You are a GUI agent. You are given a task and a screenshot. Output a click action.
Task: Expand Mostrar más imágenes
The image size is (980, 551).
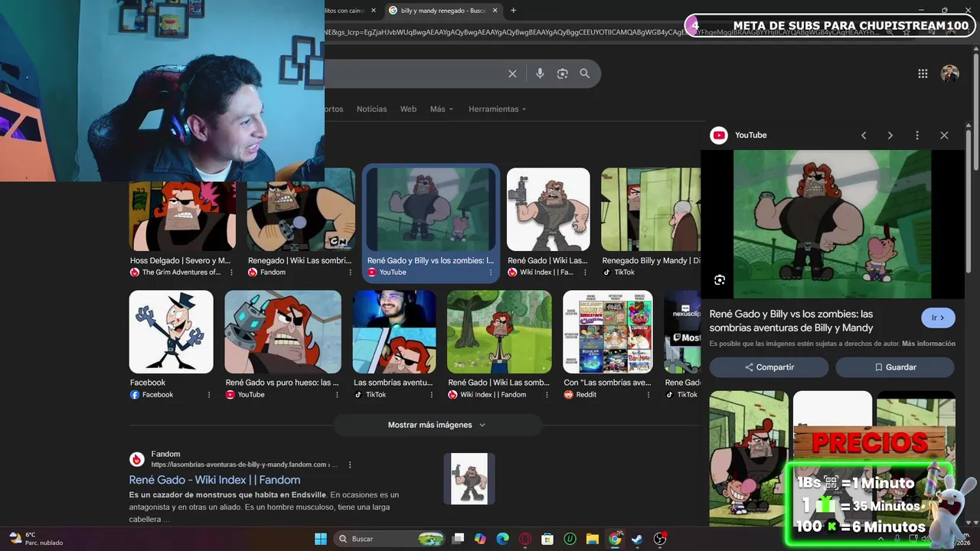[x=437, y=425]
